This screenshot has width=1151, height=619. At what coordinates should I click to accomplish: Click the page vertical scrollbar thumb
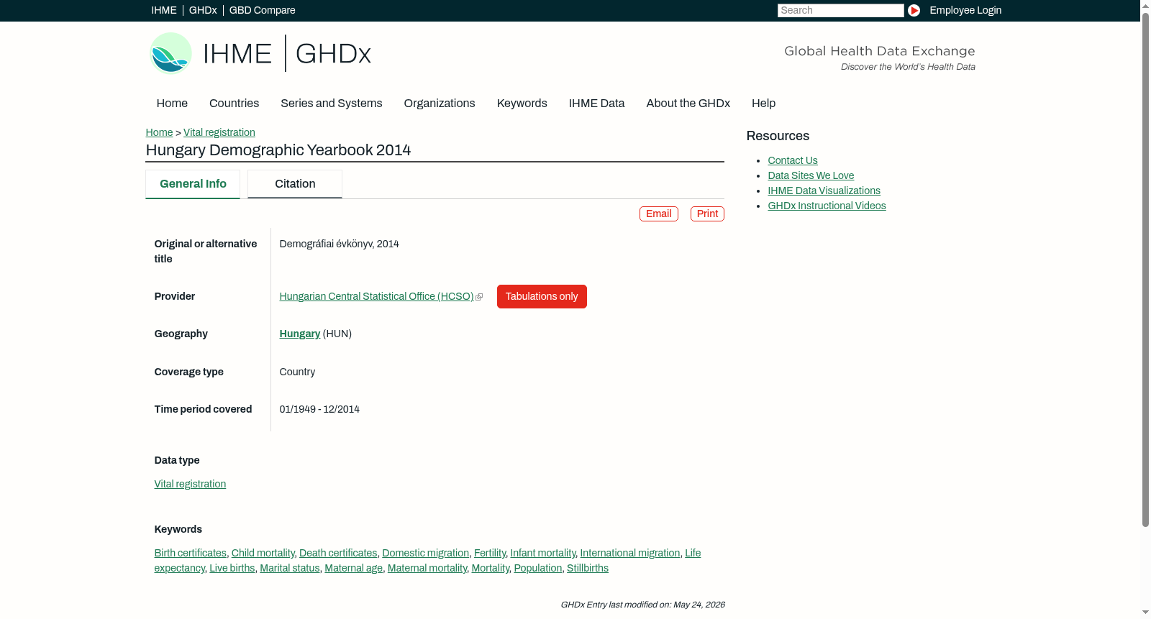pyautogui.click(x=1145, y=270)
